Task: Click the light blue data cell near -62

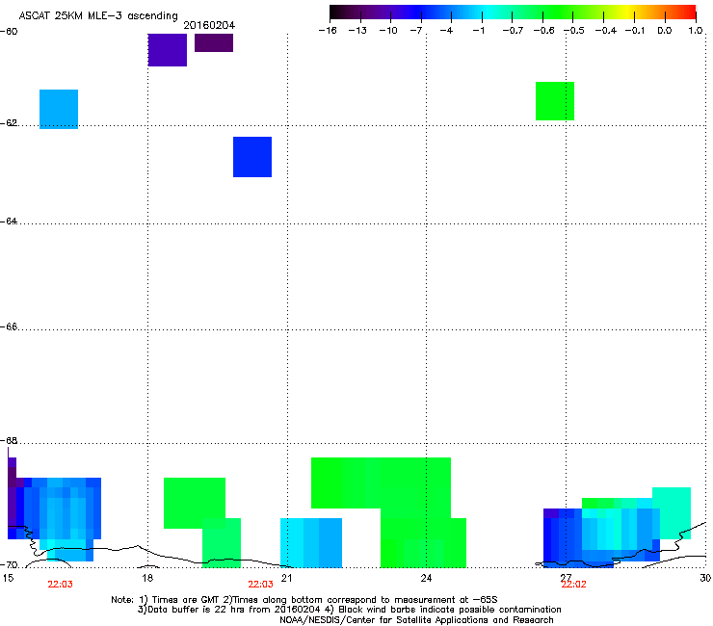Action: tap(59, 109)
